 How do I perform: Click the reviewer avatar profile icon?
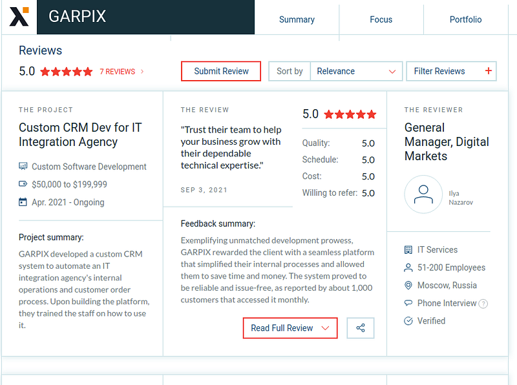(x=423, y=194)
